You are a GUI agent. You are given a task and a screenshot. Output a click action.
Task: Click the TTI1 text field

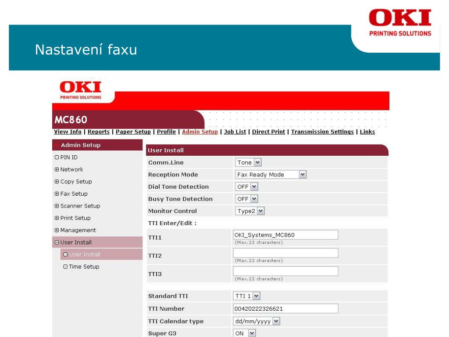click(x=285, y=235)
